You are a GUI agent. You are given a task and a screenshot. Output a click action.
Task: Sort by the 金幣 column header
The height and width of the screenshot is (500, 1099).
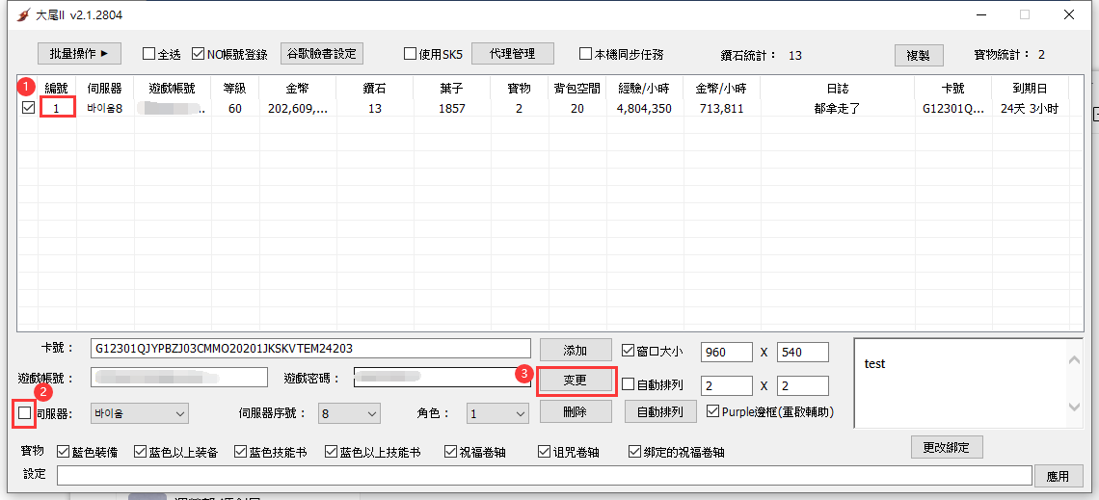pos(297,89)
